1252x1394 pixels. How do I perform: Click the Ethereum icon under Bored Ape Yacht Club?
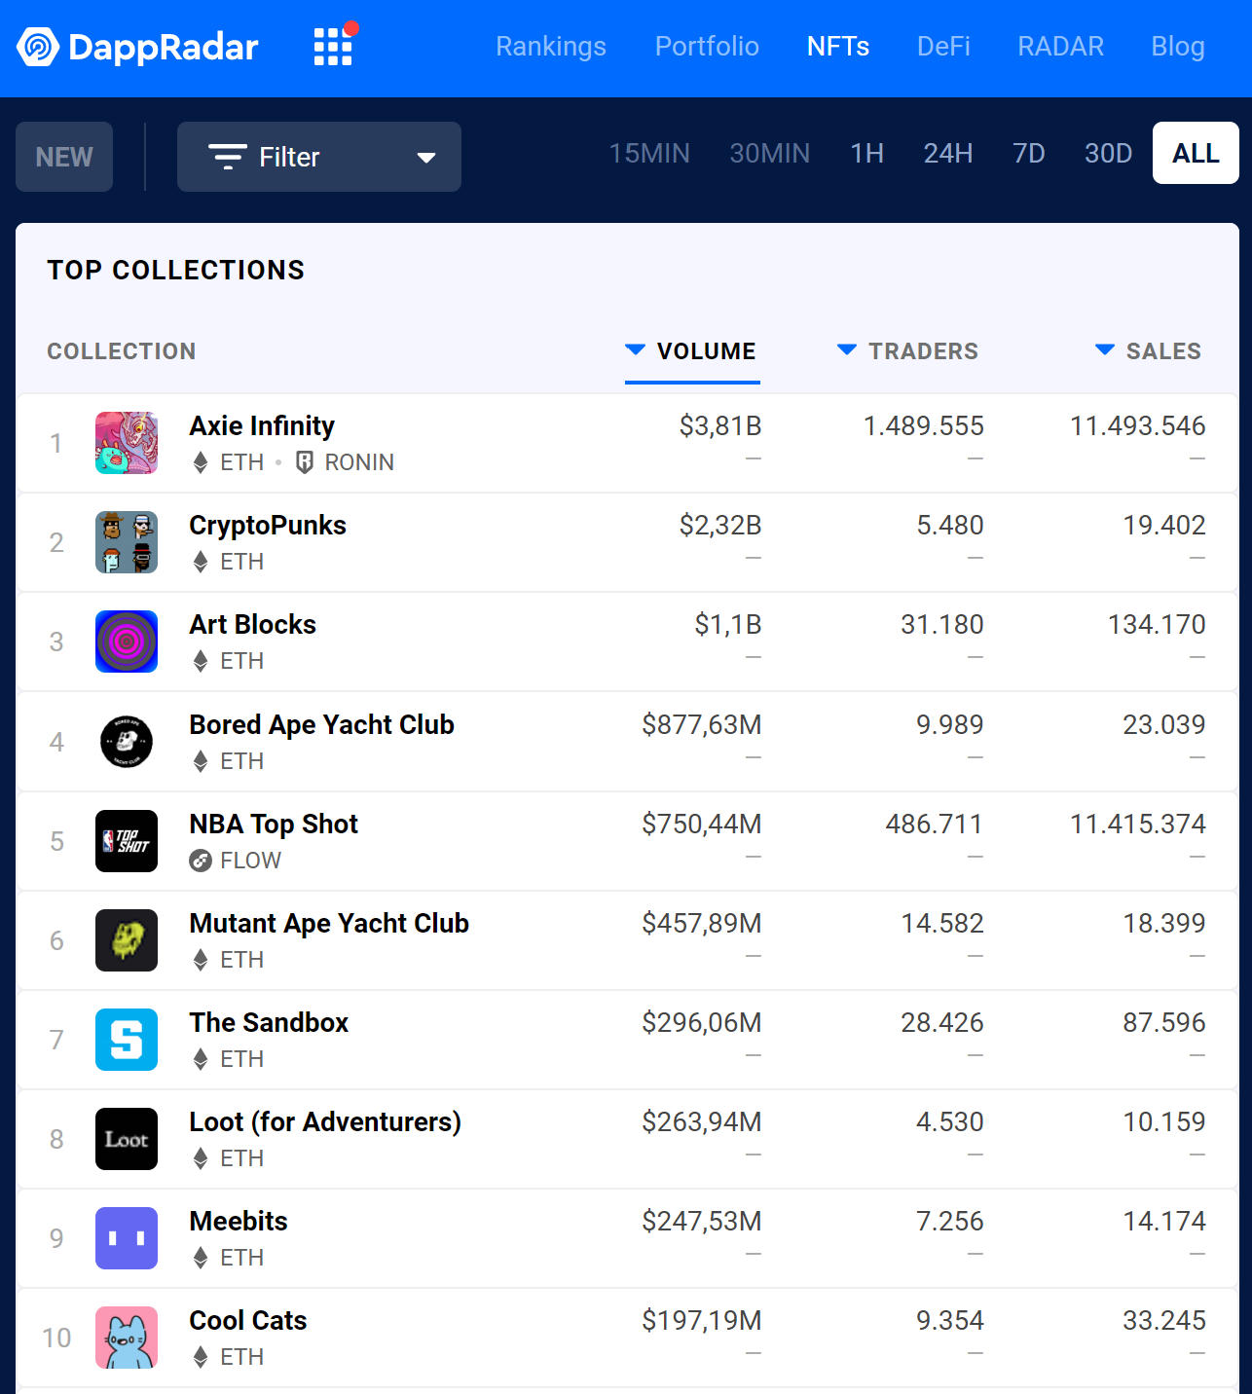(x=201, y=761)
